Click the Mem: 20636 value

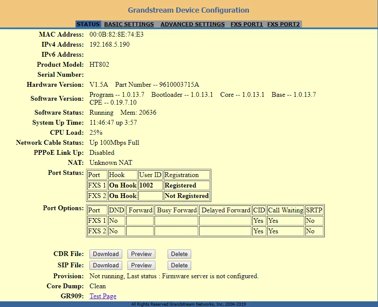tap(138, 113)
